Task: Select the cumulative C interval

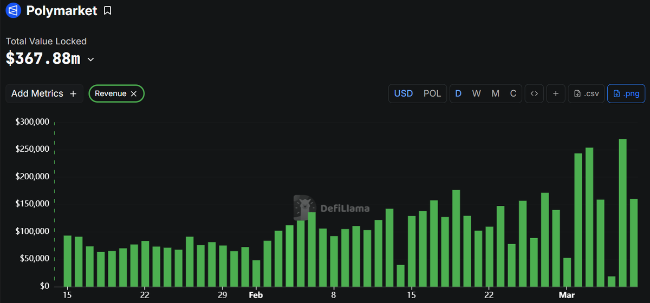Action: (x=513, y=93)
